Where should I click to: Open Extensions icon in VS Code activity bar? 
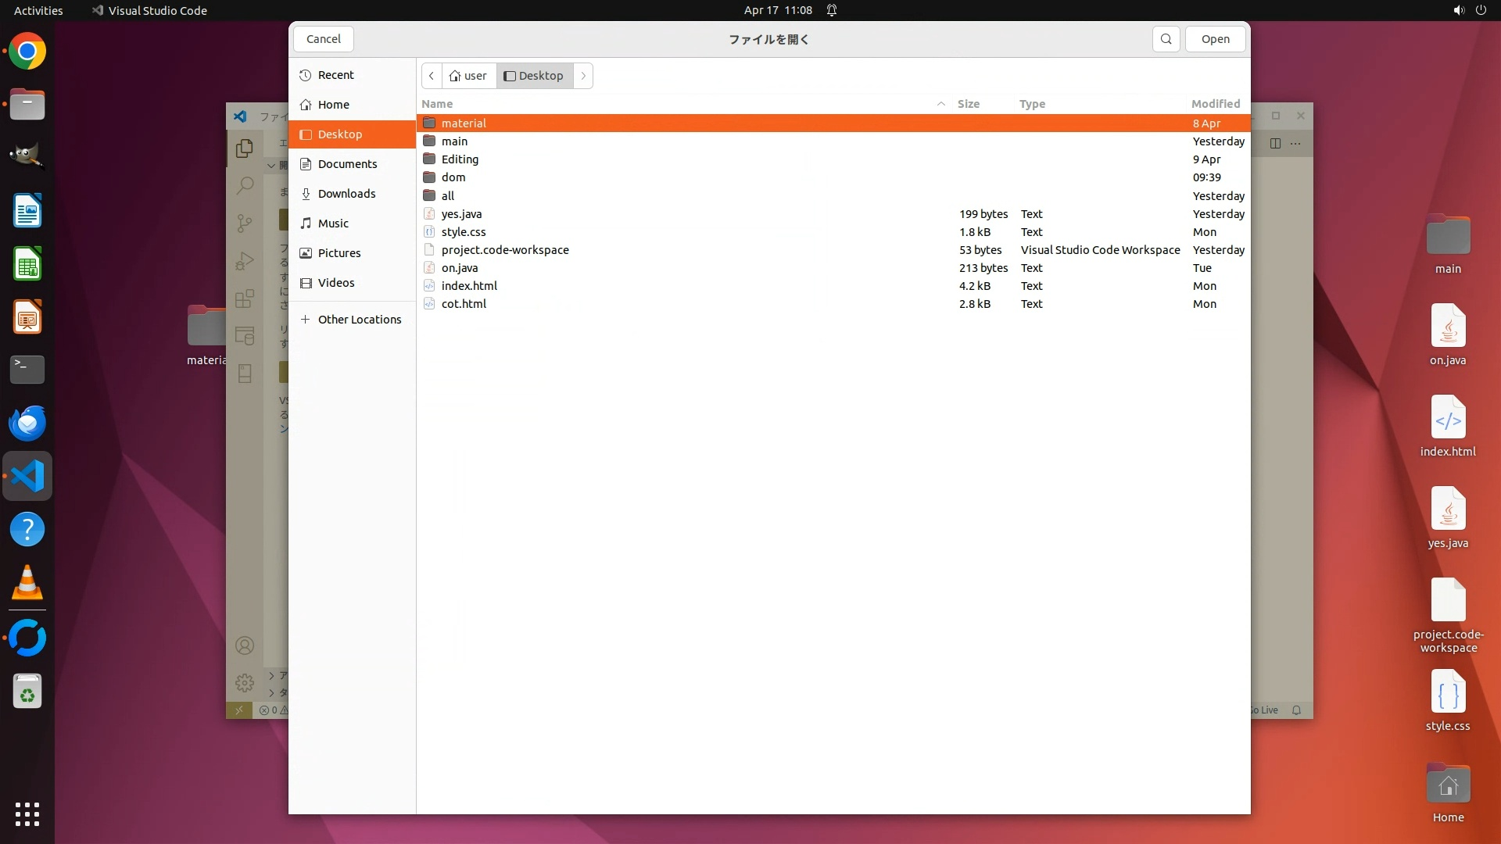click(x=245, y=299)
